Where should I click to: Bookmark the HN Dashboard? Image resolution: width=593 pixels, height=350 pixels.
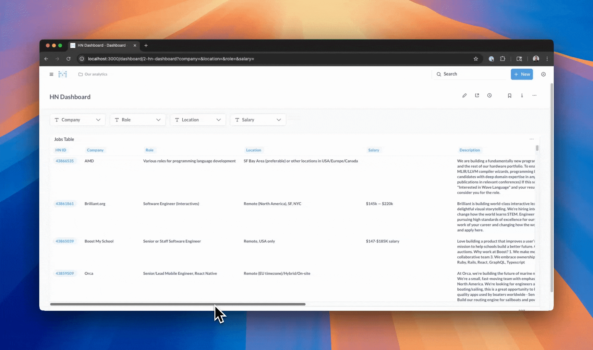coord(509,95)
